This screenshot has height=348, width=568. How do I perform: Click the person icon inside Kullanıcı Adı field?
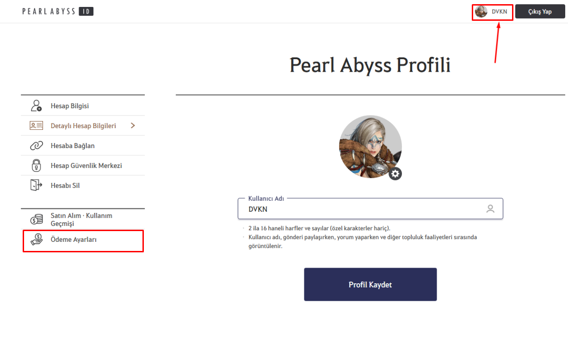tap(490, 209)
